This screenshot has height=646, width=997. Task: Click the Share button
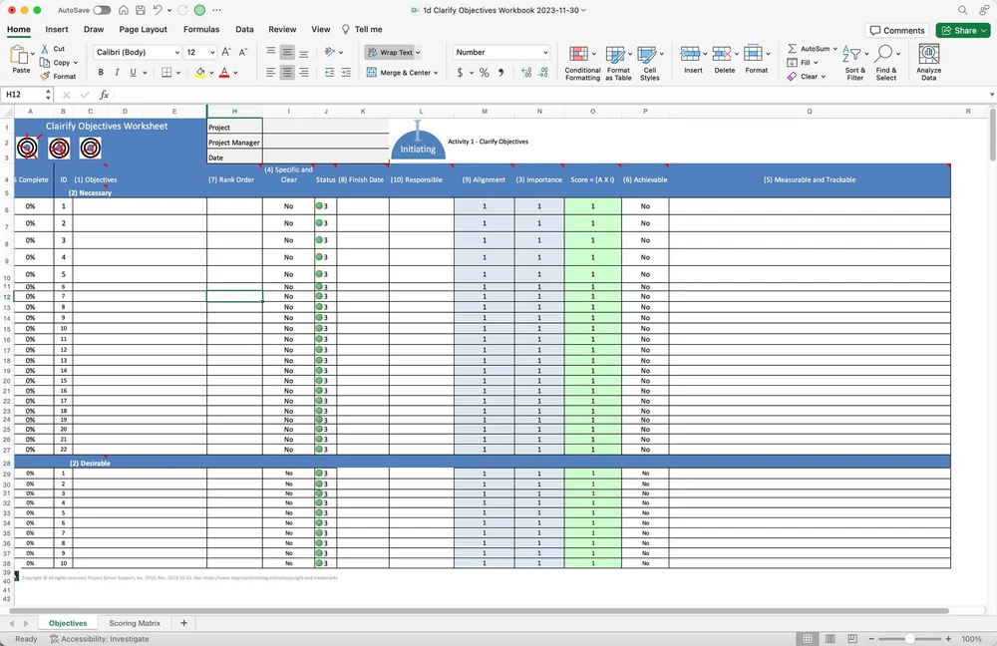(x=961, y=30)
